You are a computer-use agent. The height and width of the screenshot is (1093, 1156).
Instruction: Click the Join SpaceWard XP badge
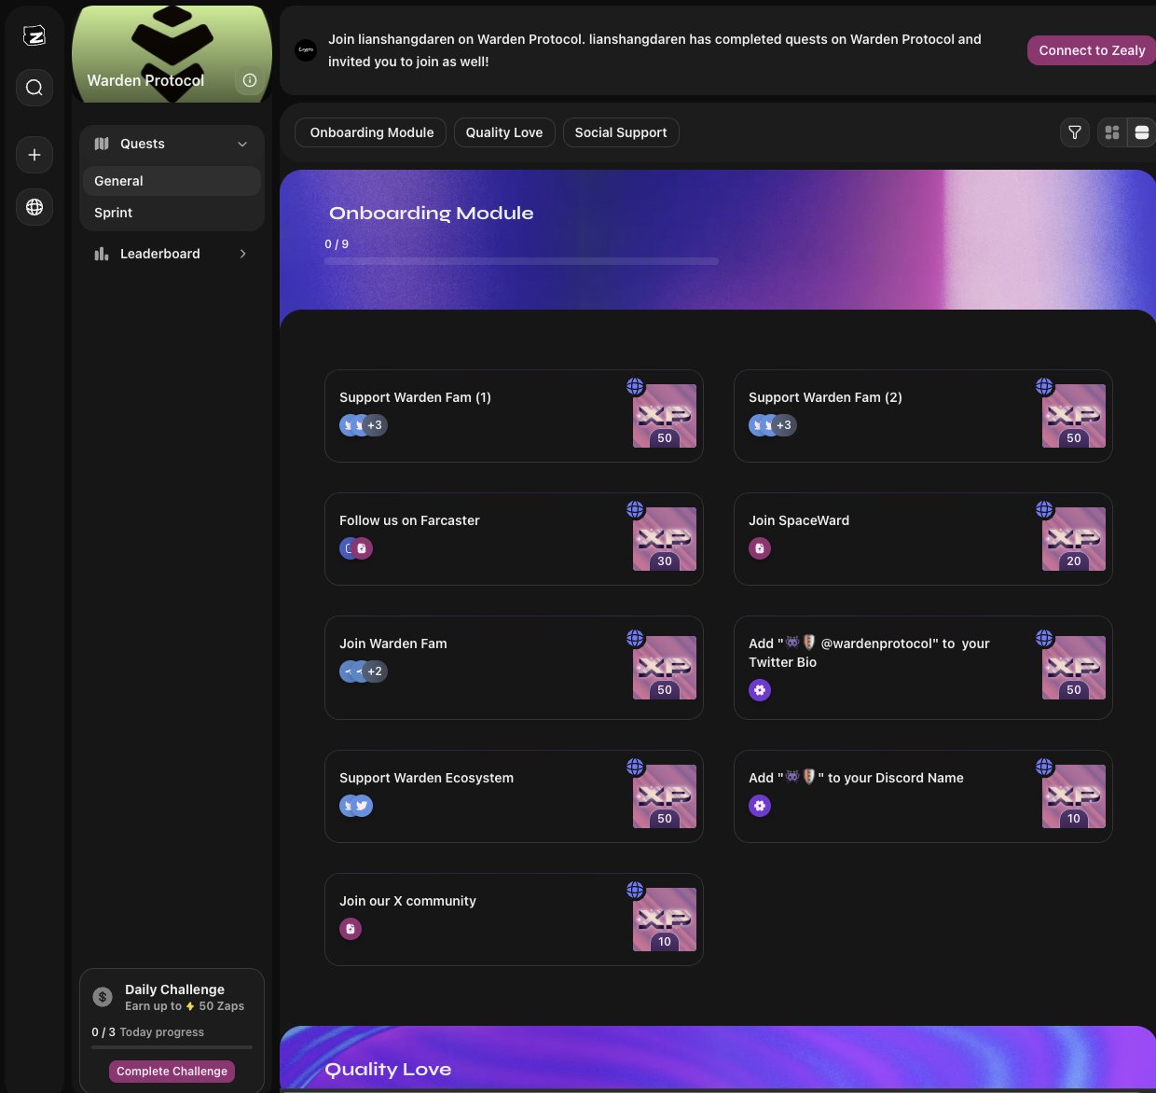click(x=1073, y=539)
